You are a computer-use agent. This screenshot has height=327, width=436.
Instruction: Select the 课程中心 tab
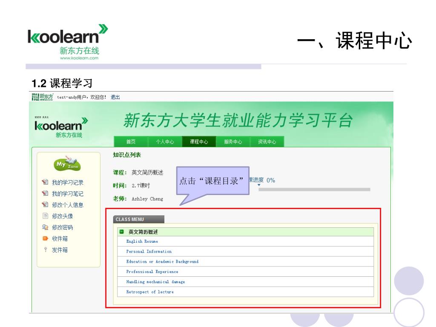[199, 141]
